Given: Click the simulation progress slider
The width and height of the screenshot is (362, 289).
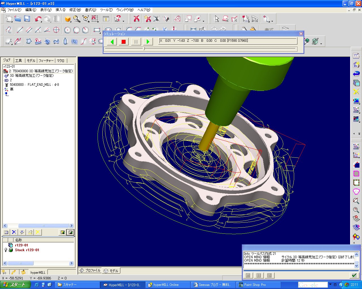Looking at the screenshot, I should point(144,49).
